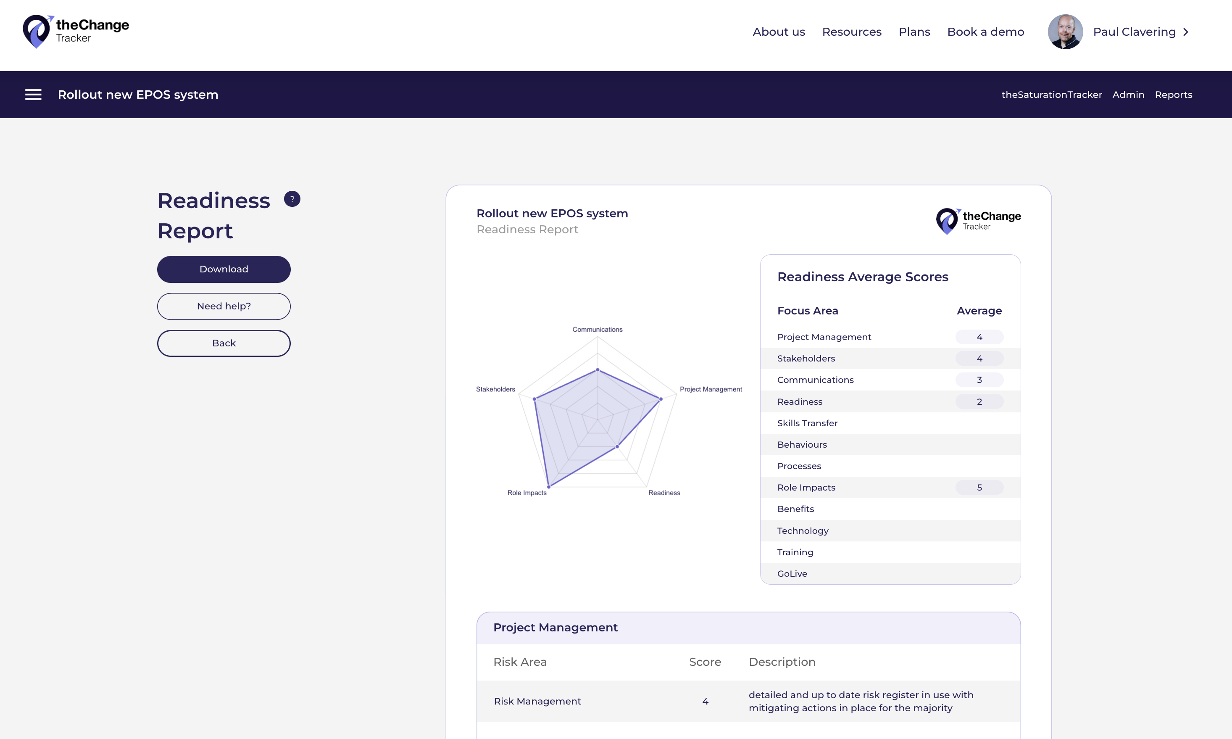Click Paul Clavering's profile avatar

coord(1065,32)
